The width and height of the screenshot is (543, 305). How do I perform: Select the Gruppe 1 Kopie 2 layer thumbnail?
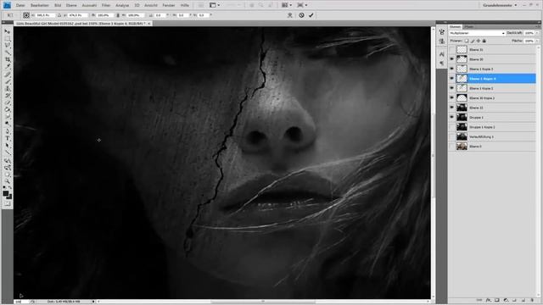coord(462,127)
